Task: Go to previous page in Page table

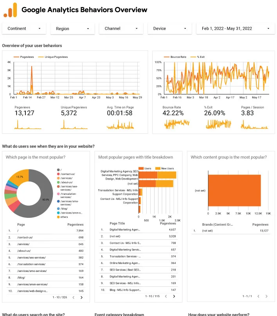Action: [73, 297]
